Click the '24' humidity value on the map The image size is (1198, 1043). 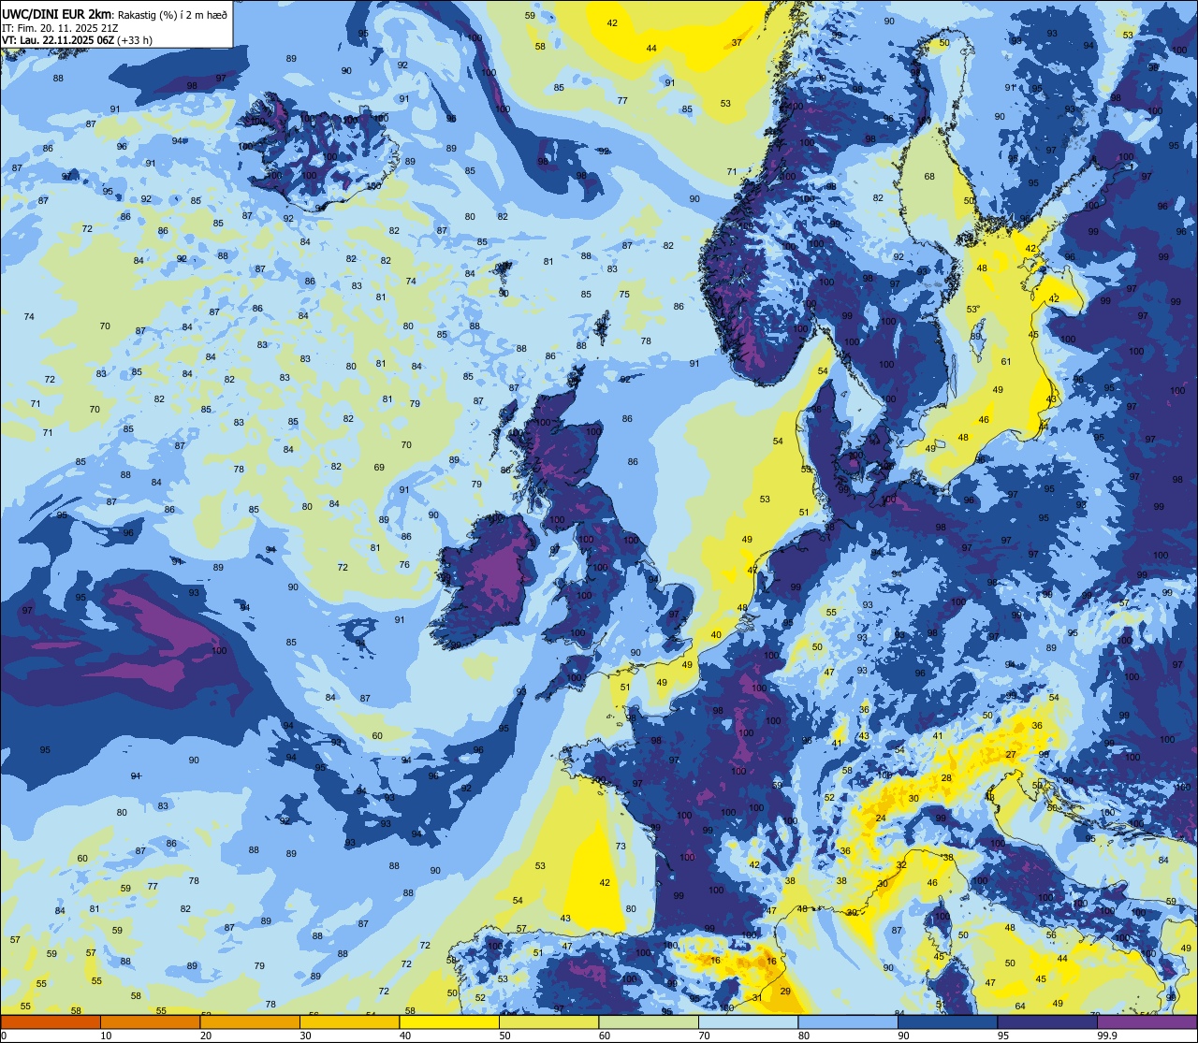click(x=881, y=818)
